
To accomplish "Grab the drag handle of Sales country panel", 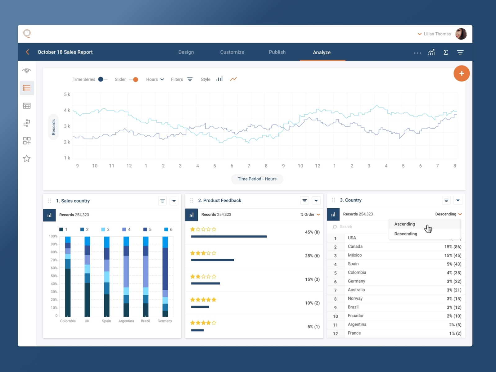I will click(50, 201).
